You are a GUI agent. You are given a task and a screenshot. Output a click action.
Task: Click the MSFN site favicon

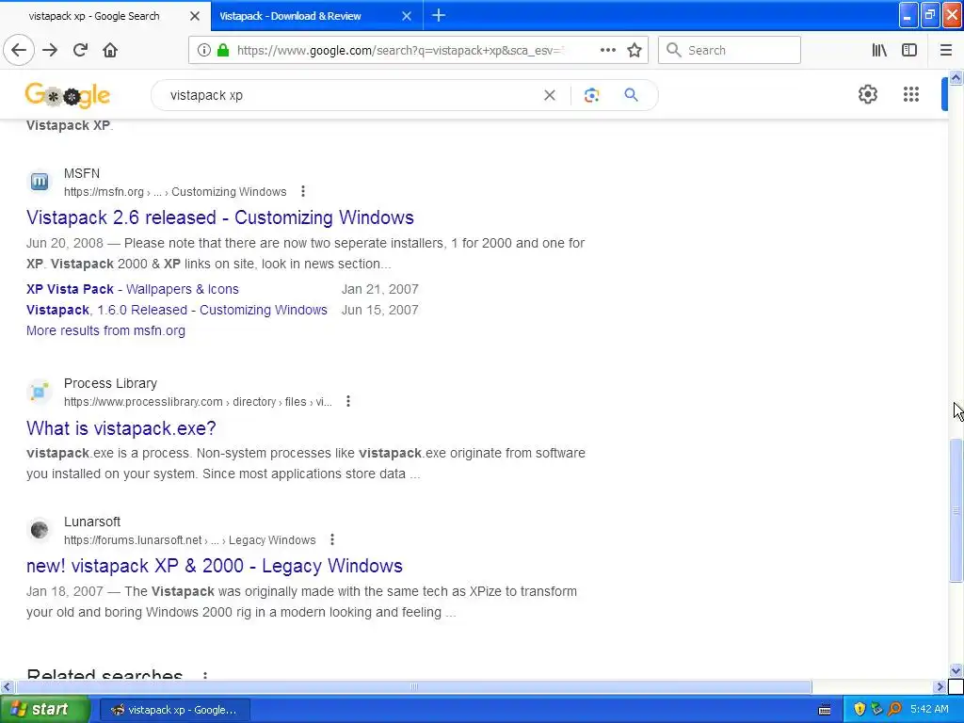40,182
